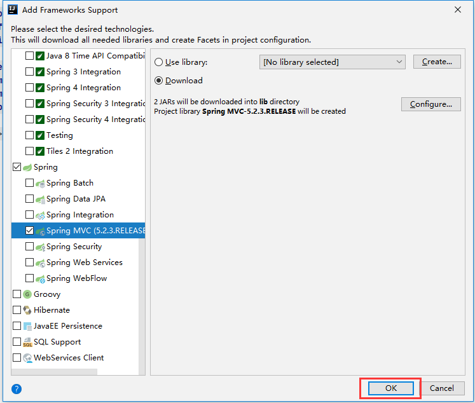
Task: Click the Hibernate icon
Action: (27, 310)
